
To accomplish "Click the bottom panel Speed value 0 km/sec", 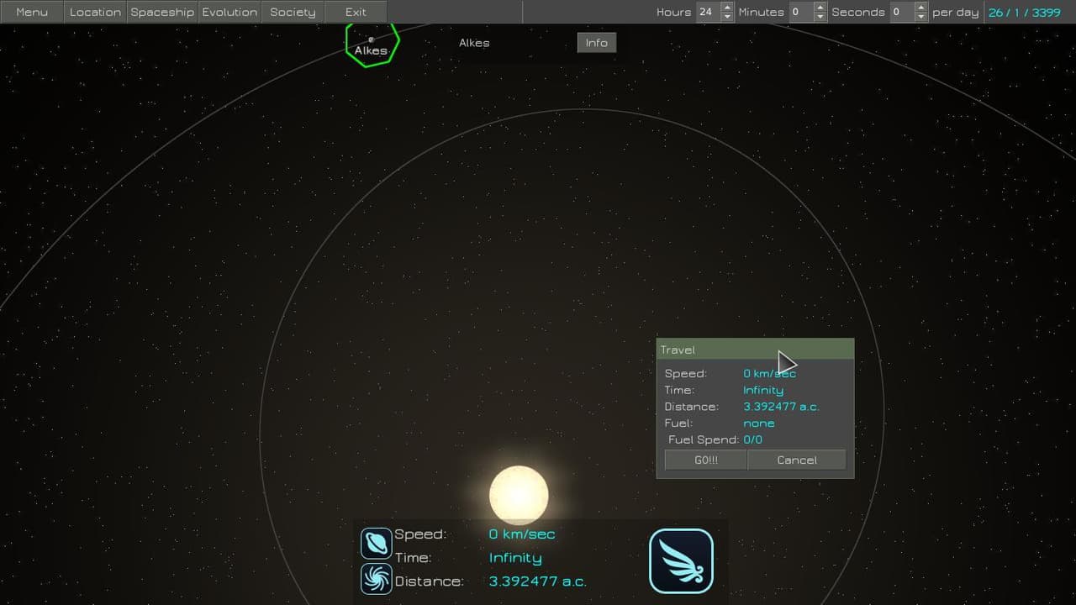I will (522, 534).
